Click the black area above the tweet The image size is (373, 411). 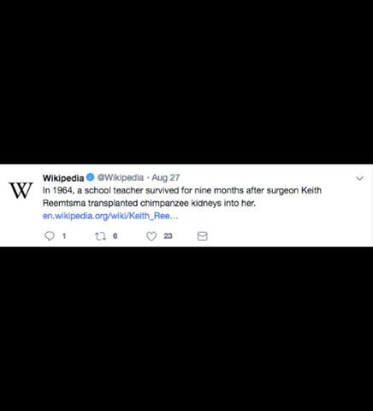pyautogui.click(x=186, y=82)
